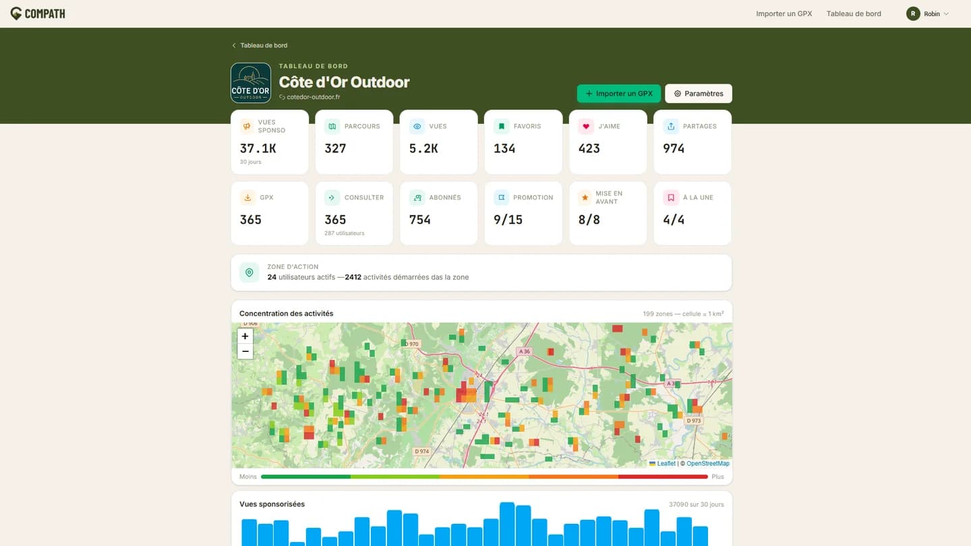Zoom in on the map with plus
This screenshot has height=546, width=971.
(245, 336)
